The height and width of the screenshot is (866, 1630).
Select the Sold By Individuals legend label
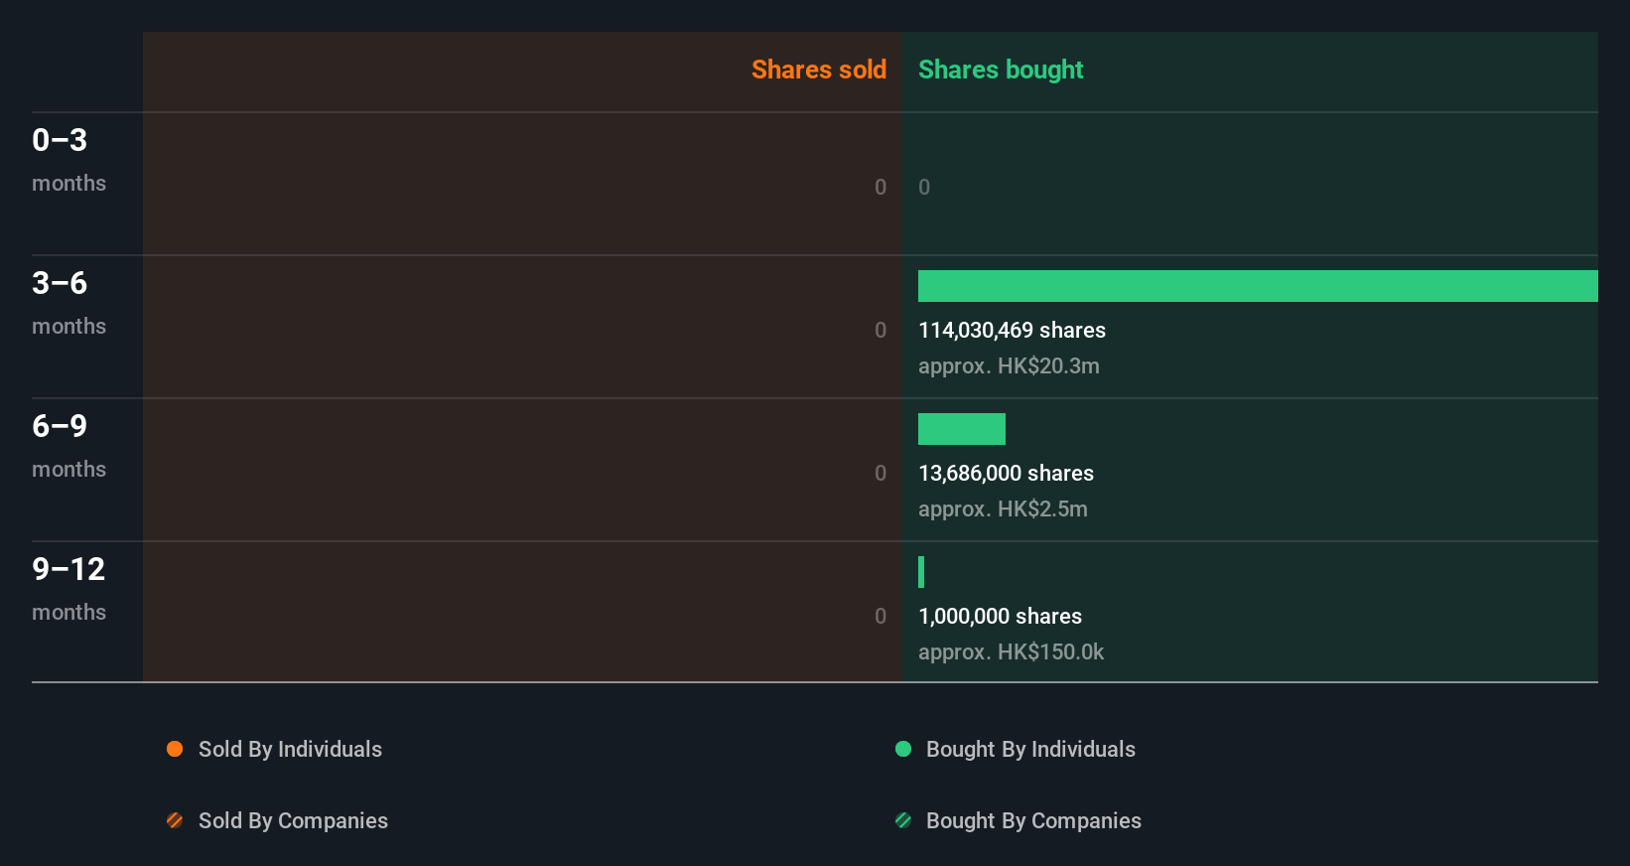[x=290, y=749]
